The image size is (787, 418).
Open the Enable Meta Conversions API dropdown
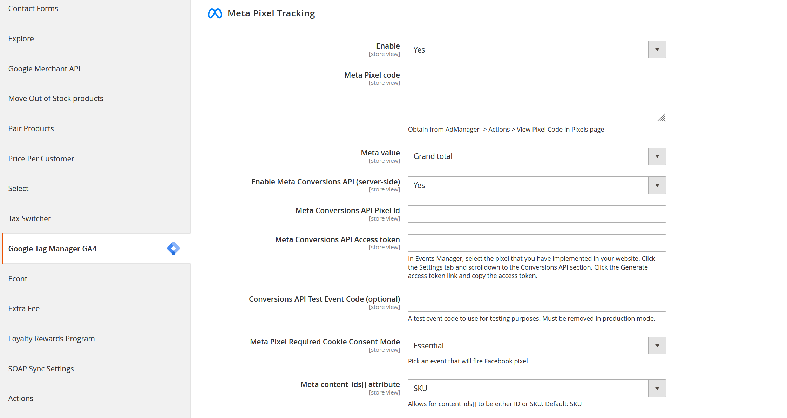click(x=537, y=185)
